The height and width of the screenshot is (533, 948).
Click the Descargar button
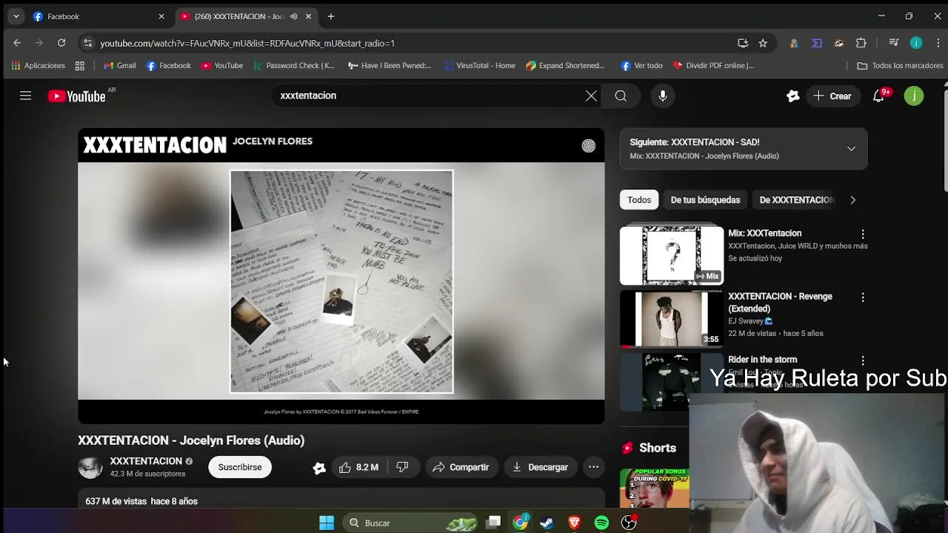pyautogui.click(x=540, y=467)
